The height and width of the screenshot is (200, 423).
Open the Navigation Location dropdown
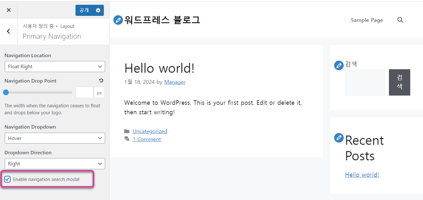pos(55,67)
